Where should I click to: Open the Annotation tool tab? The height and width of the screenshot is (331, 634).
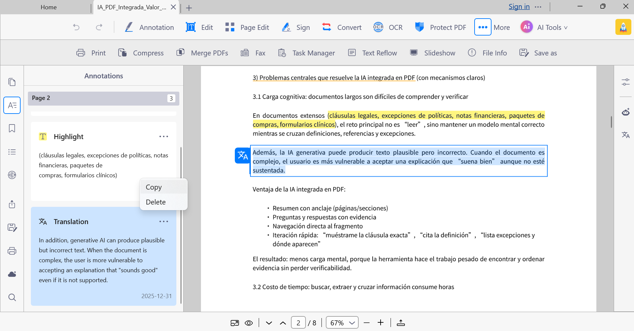[x=149, y=27]
